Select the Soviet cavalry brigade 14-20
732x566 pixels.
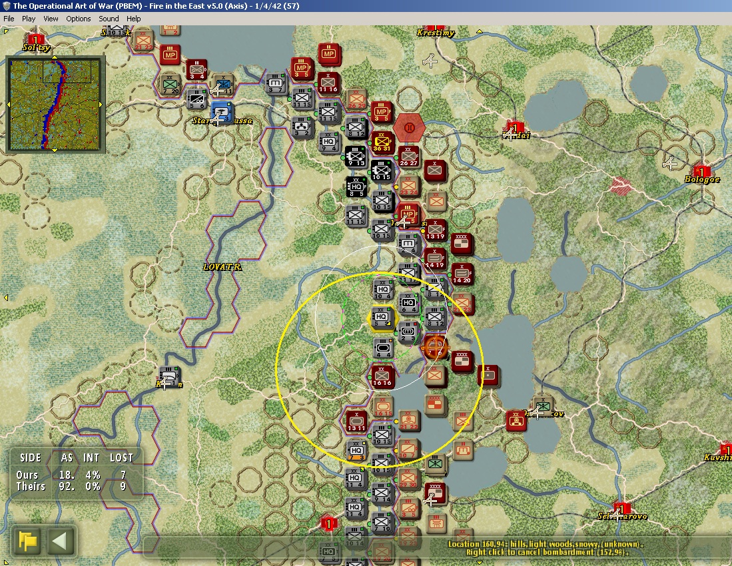(x=461, y=274)
